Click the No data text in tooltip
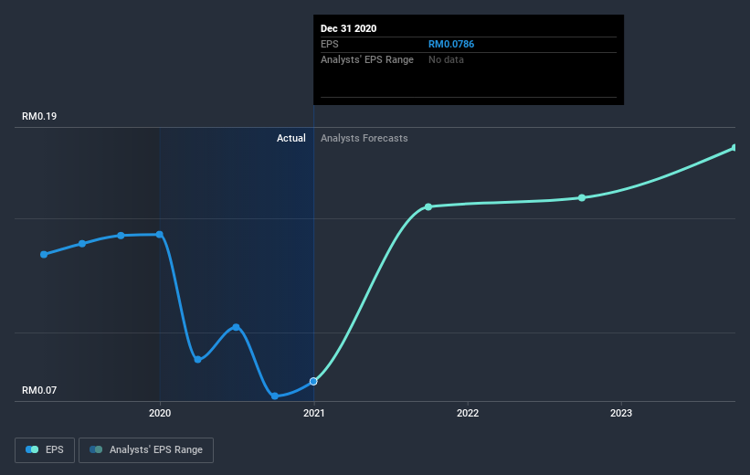Image resolution: width=750 pixels, height=475 pixels. (x=446, y=59)
